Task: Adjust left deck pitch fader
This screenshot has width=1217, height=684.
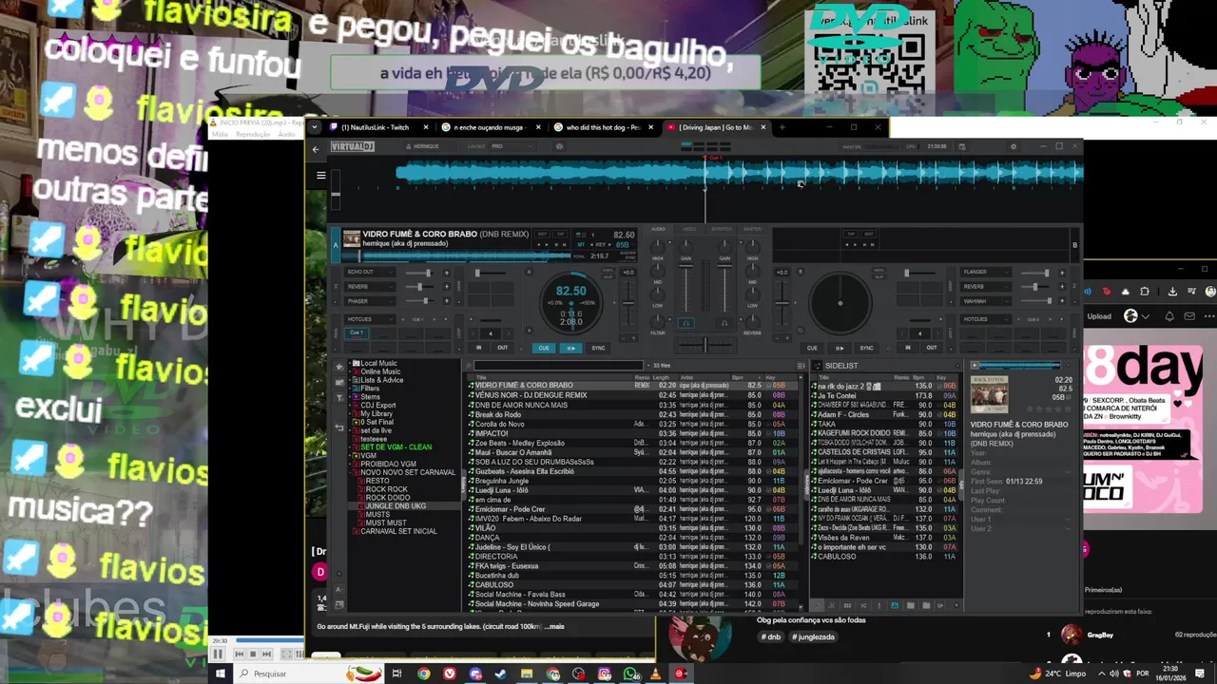Action: [x=628, y=302]
